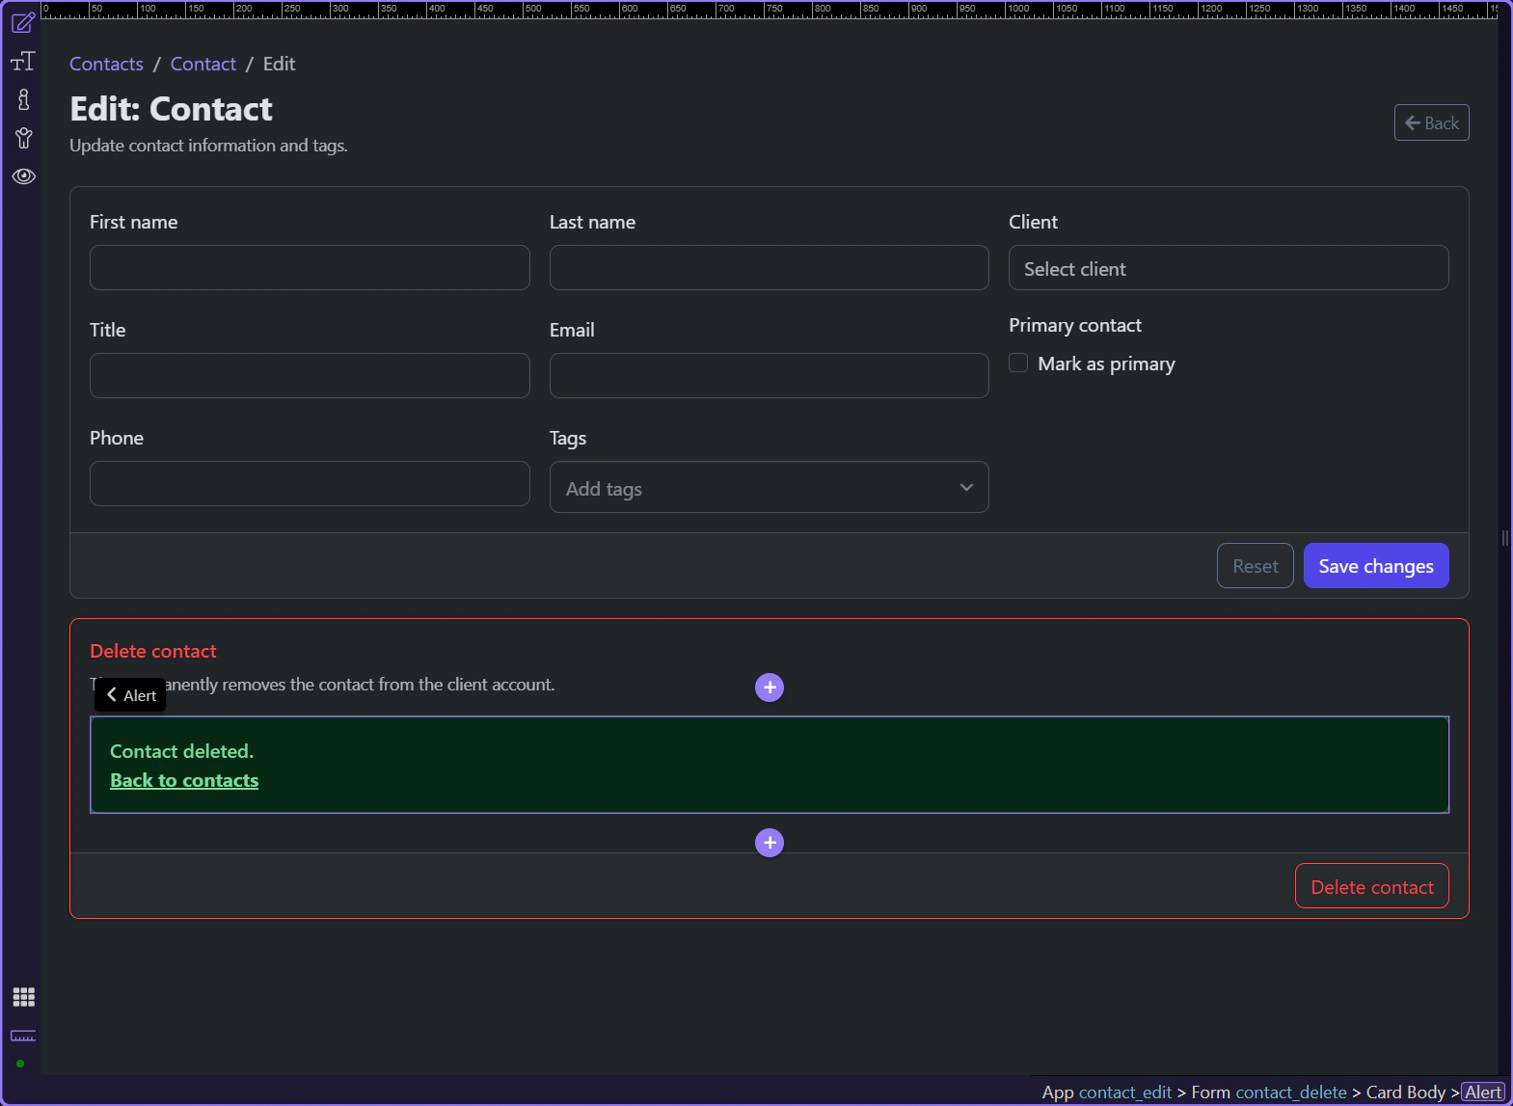Image resolution: width=1513 pixels, height=1106 pixels.
Task: Toggle the ruler icon in sidebar
Action: tap(23, 1036)
